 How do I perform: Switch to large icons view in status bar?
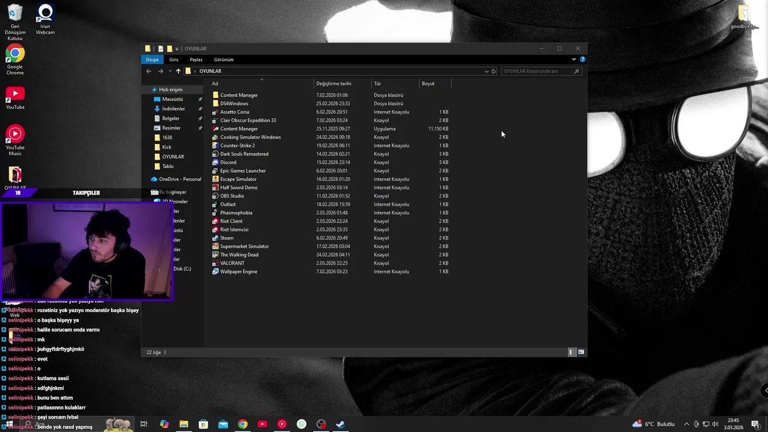point(581,352)
